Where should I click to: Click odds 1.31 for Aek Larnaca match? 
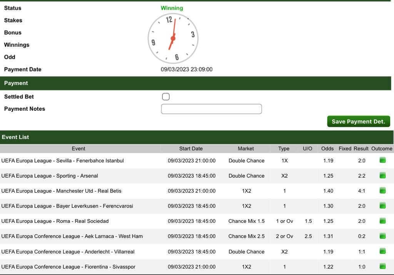[x=328, y=236]
